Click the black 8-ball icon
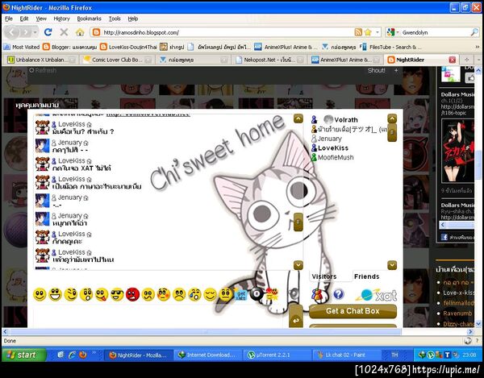Screen dimensions: 484x378 [x=256, y=294]
